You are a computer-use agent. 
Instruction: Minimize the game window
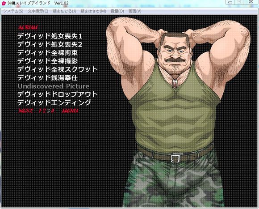[x=230, y=2]
